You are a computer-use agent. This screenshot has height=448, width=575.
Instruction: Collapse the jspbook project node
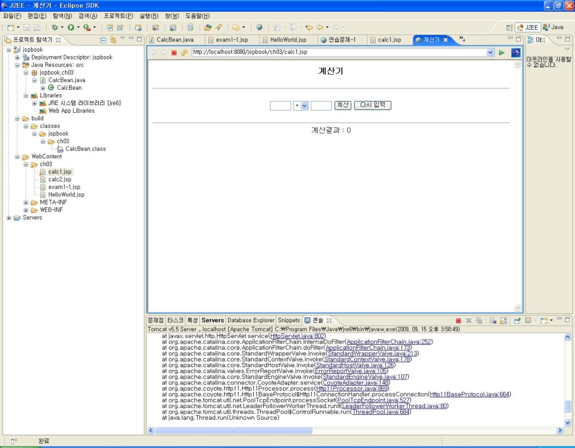(x=9, y=50)
